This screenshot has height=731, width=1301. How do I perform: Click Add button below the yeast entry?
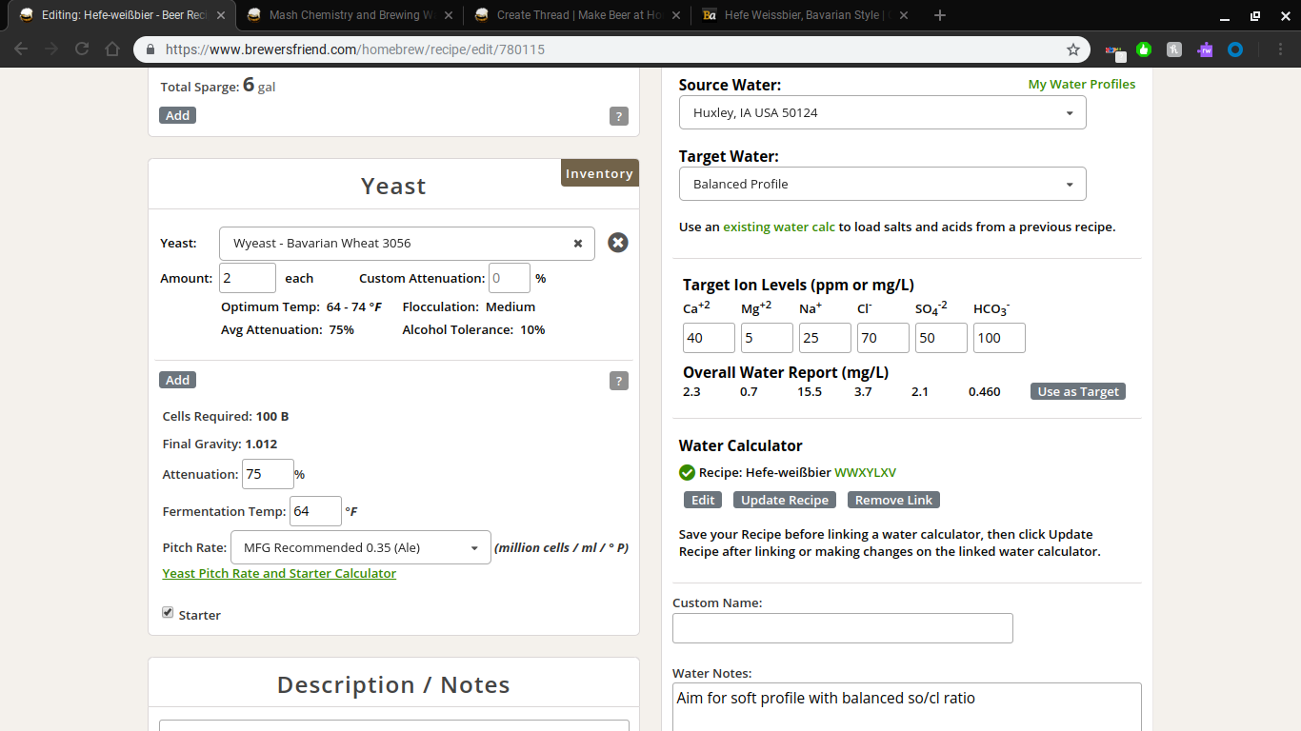pos(178,380)
